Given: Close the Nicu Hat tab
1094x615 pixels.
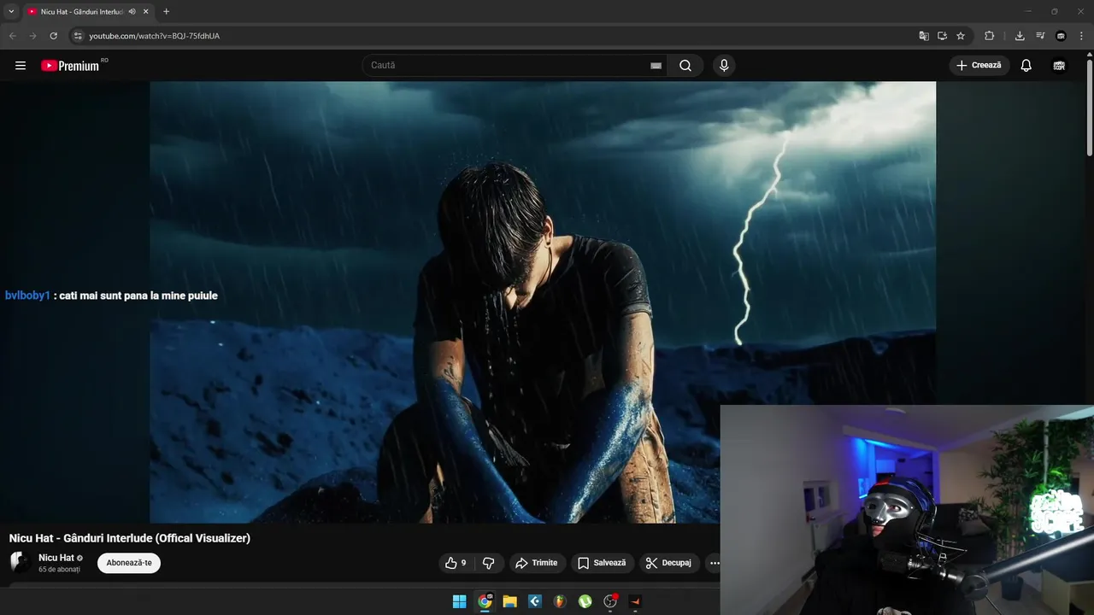Looking at the screenshot, I should pyautogui.click(x=146, y=11).
